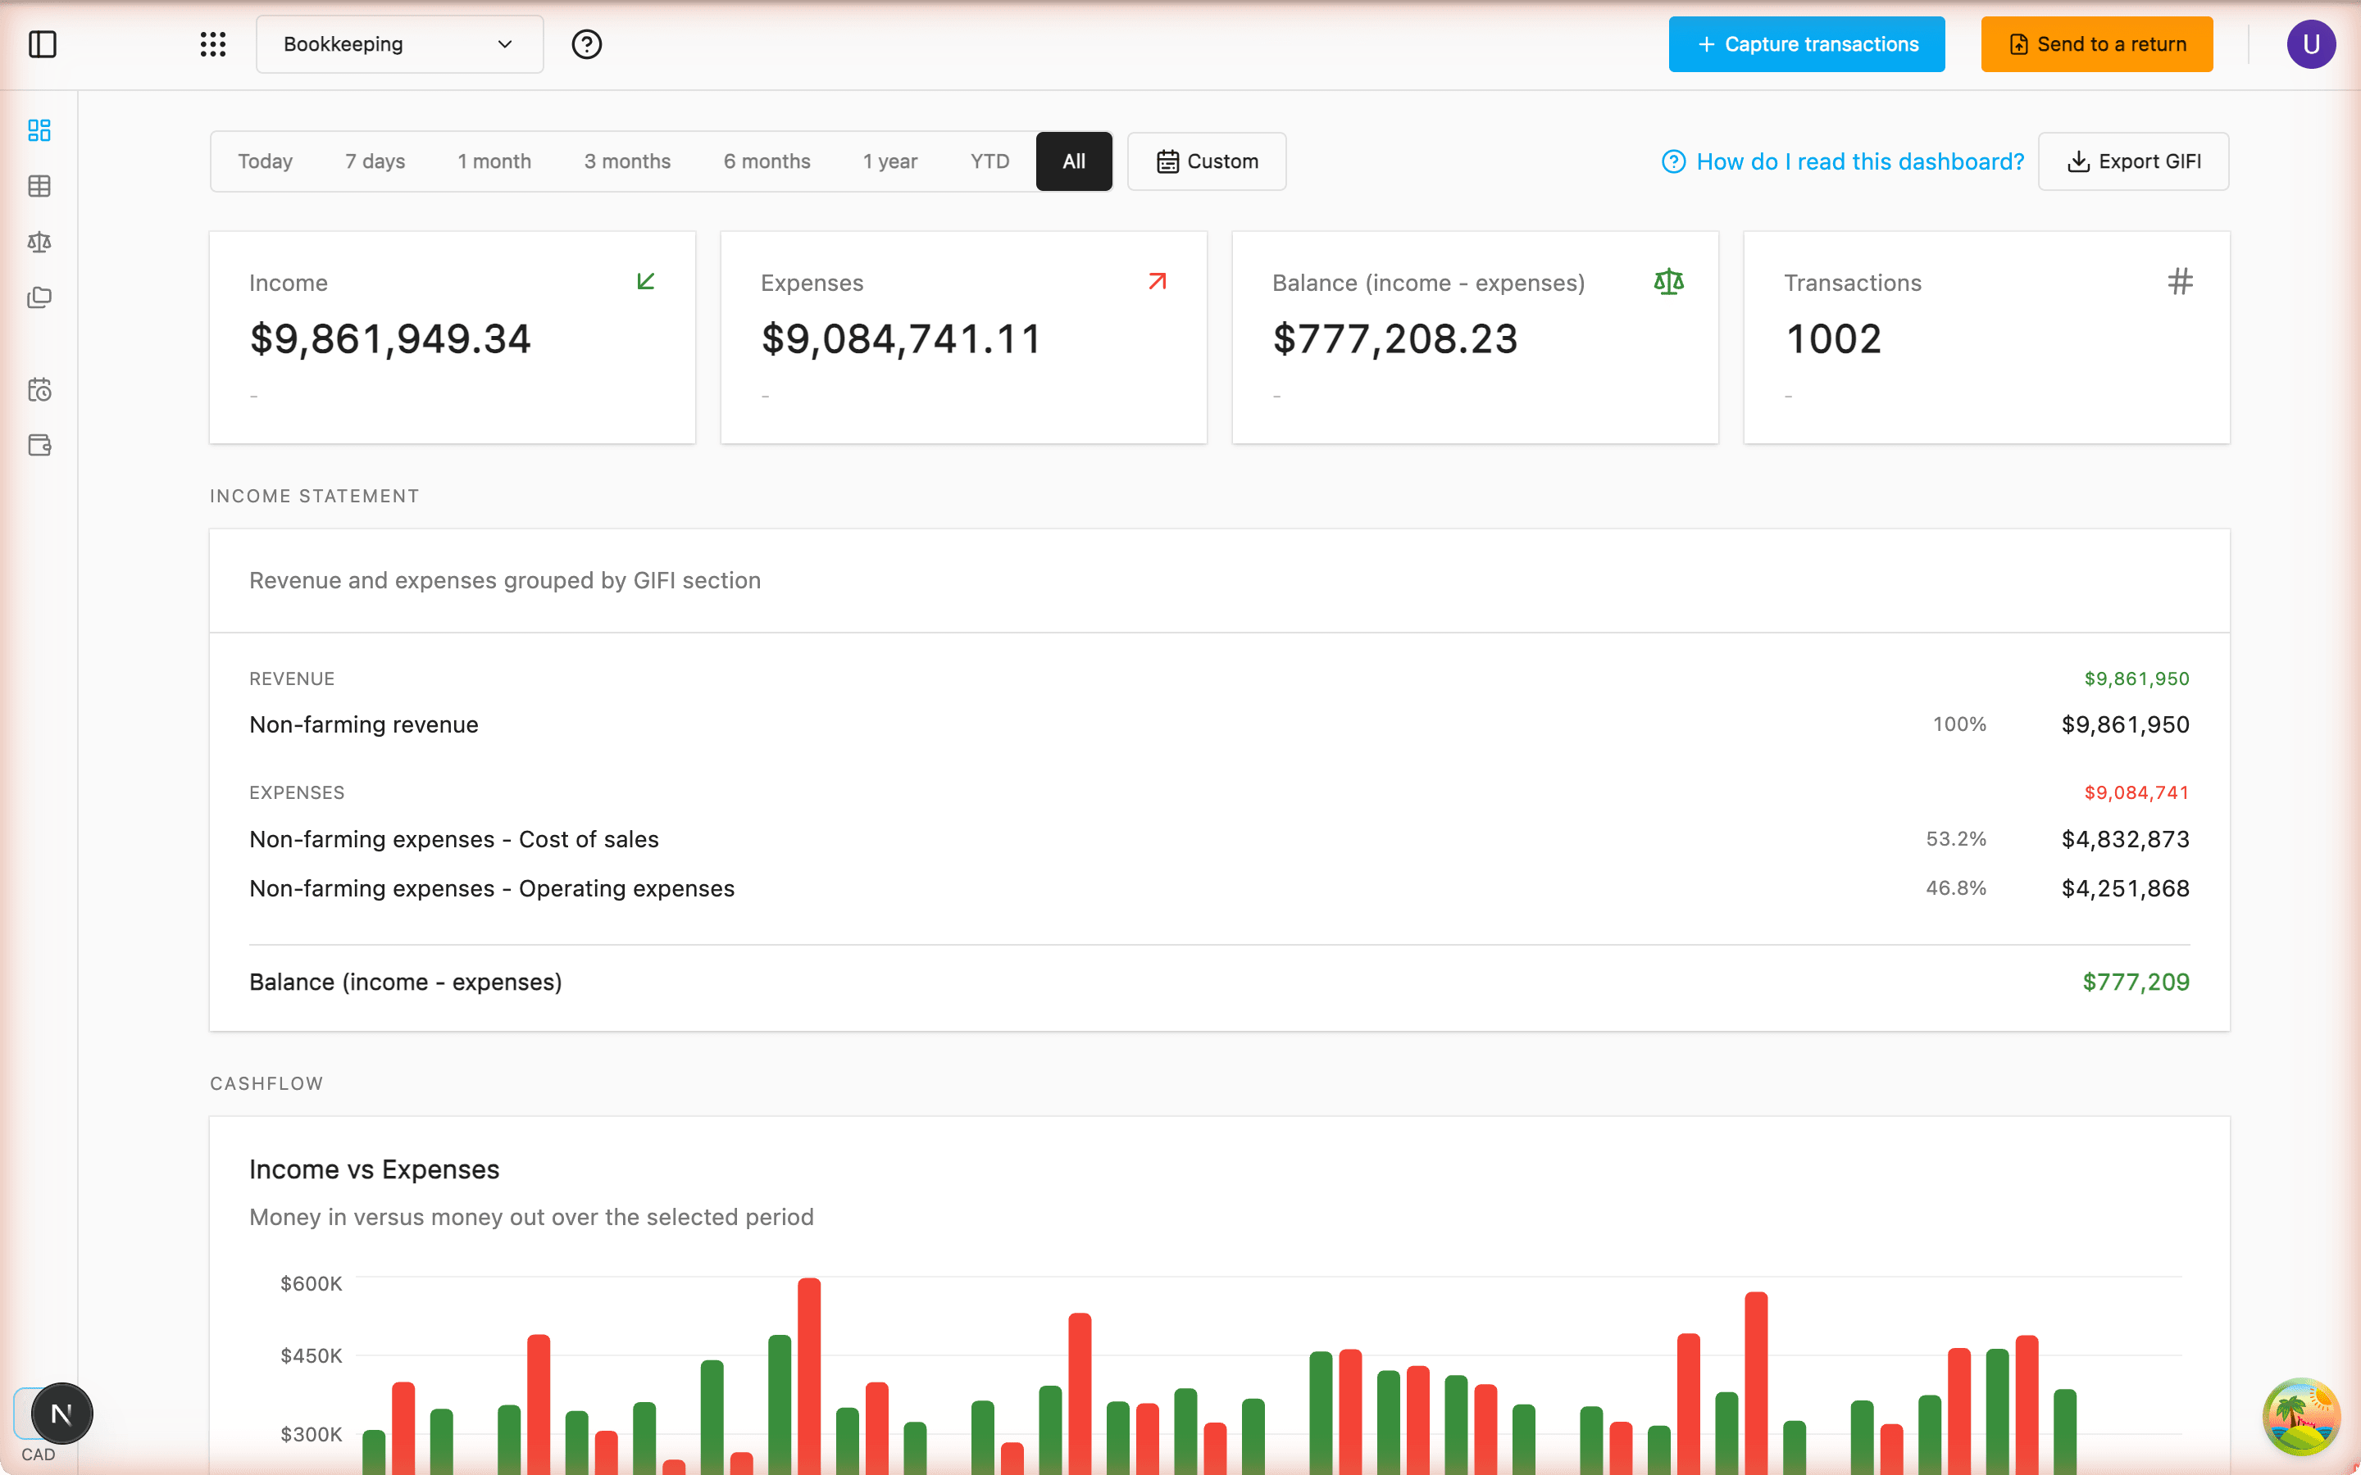Open the dashboard icon in sidebar

pyautogui.click(x=39, y=129)
